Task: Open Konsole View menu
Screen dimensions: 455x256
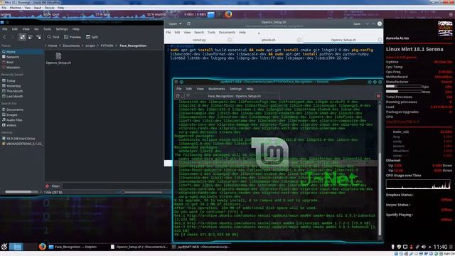Action: pyautogui.click(x=200, y=89)
